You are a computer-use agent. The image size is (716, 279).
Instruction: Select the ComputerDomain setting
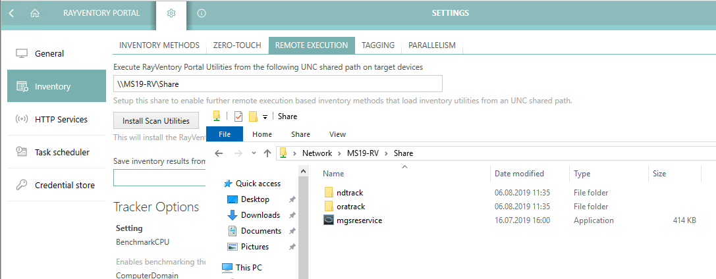coord(147,275)
